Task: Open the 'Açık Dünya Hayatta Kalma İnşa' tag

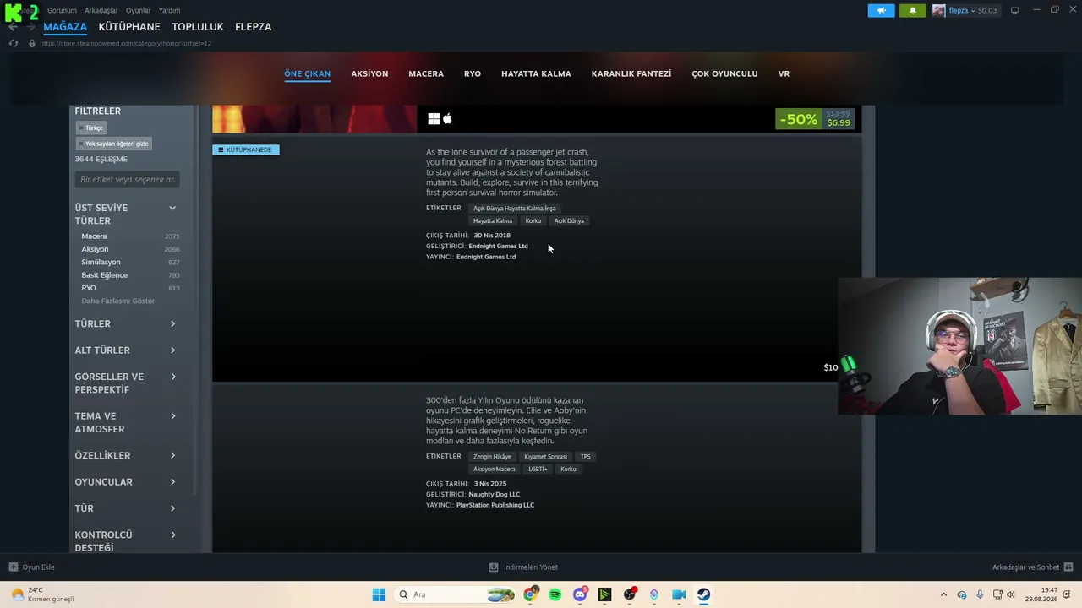Action: [514, 209]
